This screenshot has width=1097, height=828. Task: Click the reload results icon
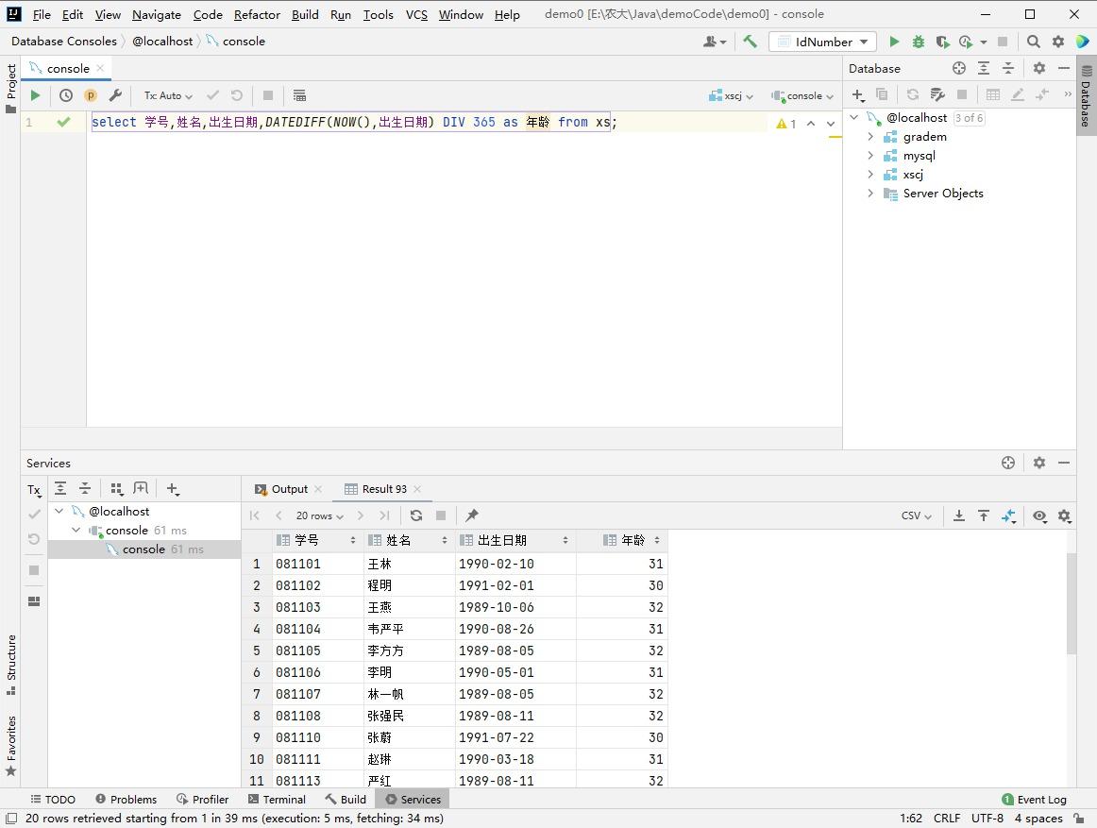pos(416,515)
